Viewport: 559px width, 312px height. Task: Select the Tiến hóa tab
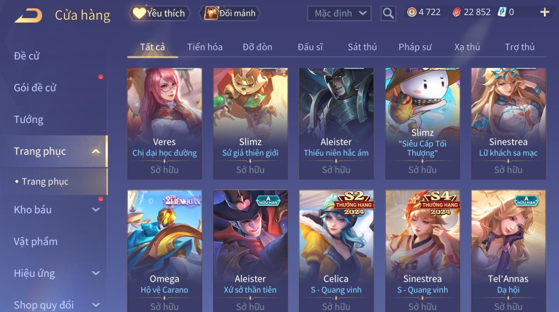coord(205,47)
